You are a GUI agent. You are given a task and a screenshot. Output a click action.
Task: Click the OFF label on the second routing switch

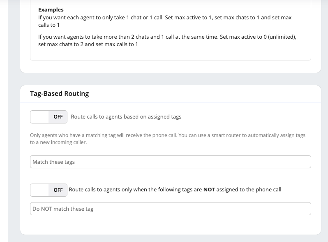(x=58, y=190)
